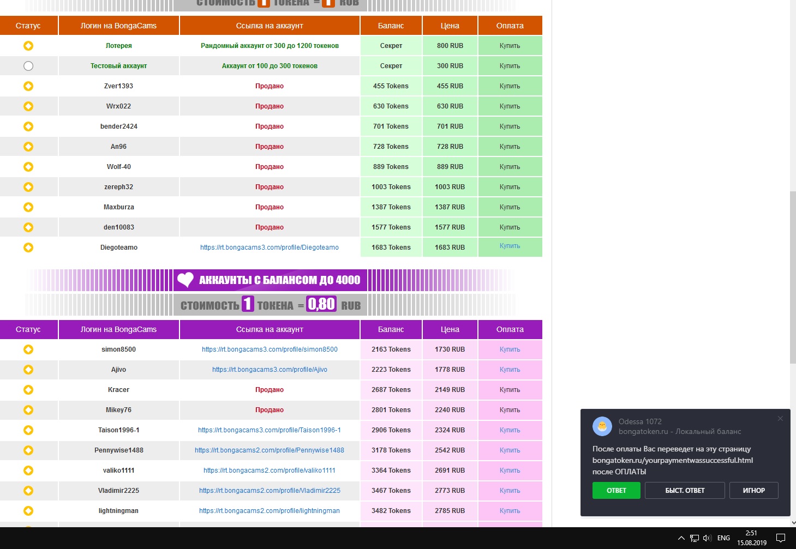This screenshot has width=796, height=549.
Task: Click Купить for Pennywise1488 account
Action: point(510,450)
